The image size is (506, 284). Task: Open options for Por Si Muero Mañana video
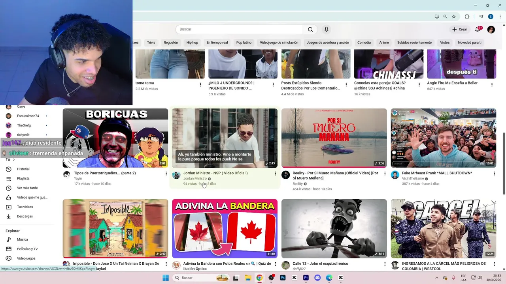[x=385, y=174]
